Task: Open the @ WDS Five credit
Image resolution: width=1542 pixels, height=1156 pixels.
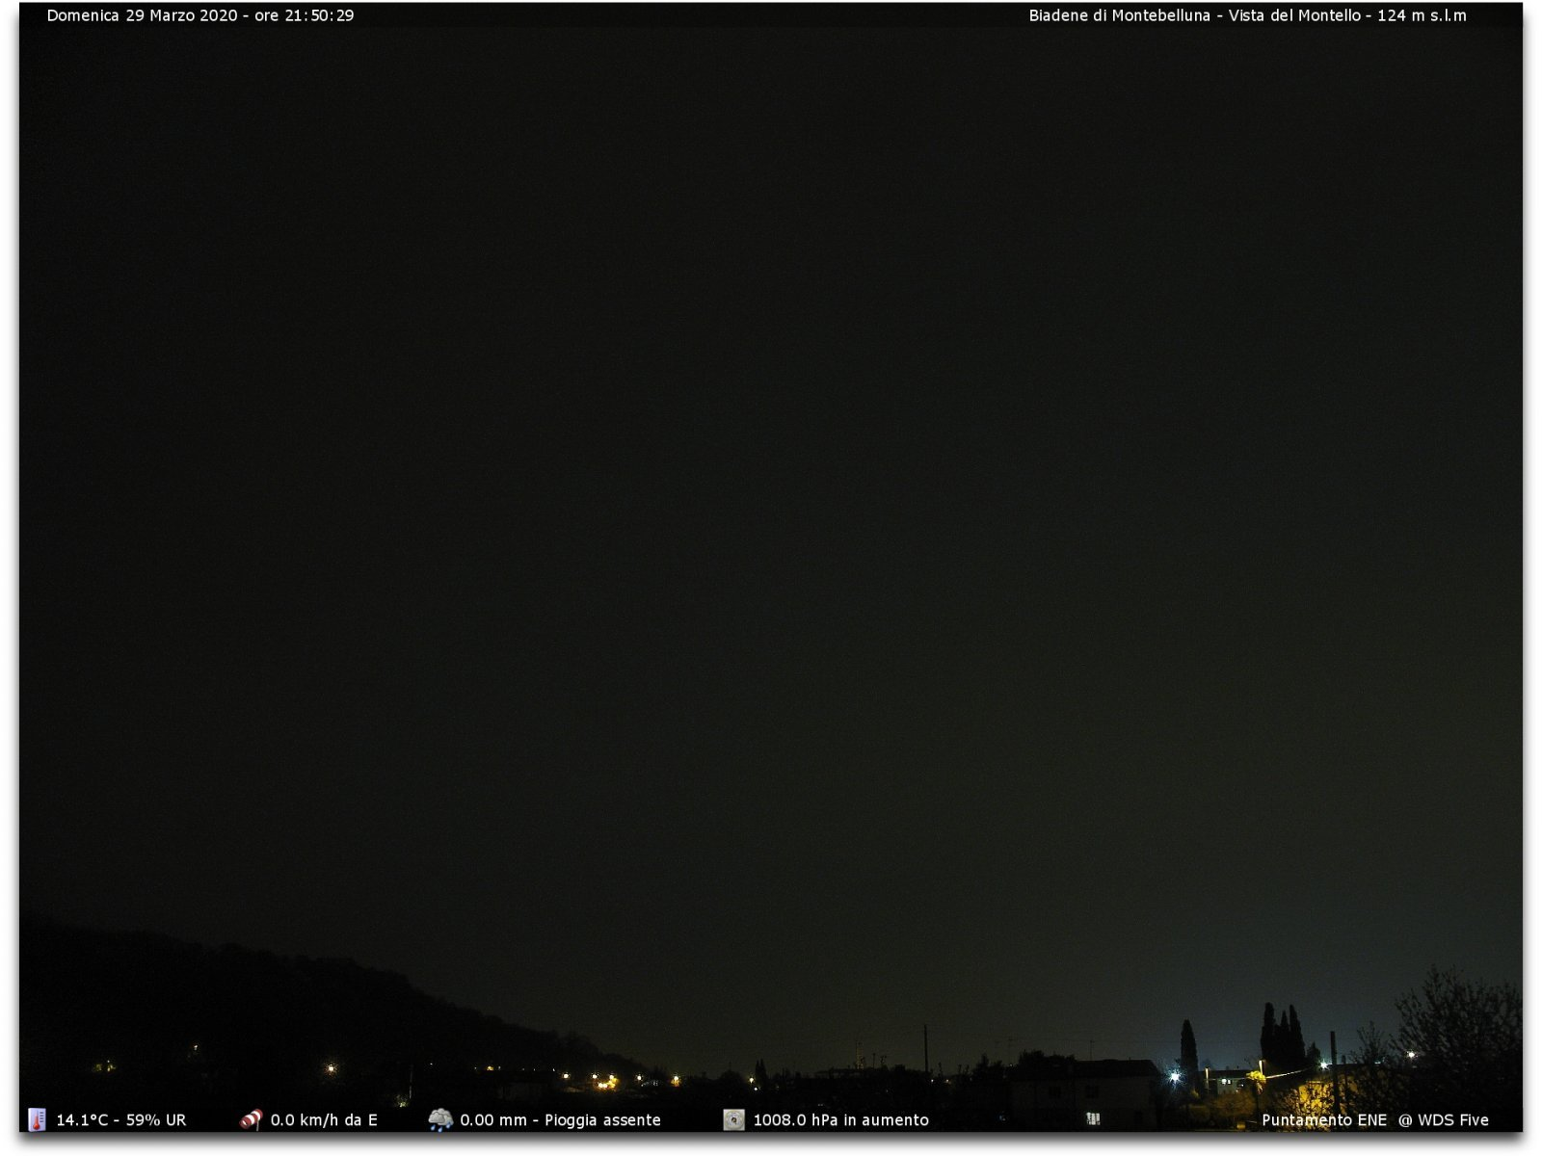Action: pos(1444,1120)
